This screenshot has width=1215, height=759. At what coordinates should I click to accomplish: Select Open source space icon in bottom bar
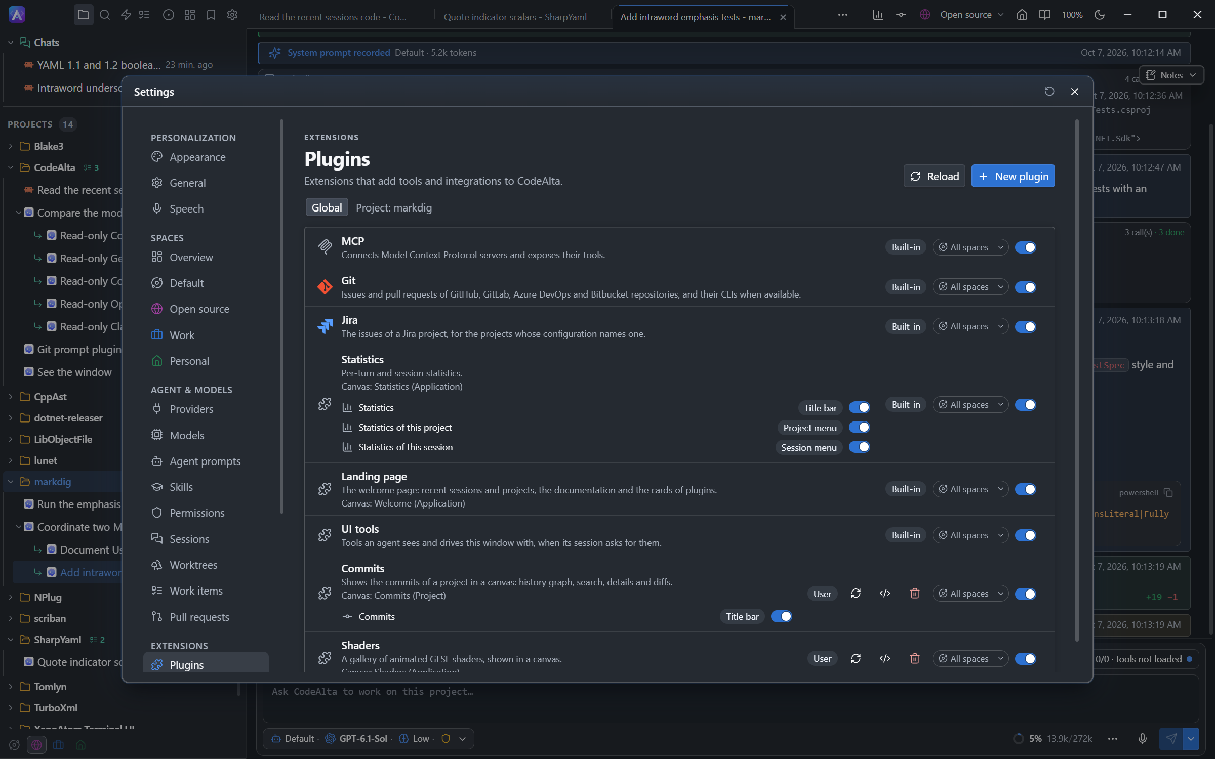tap(36, 745)
